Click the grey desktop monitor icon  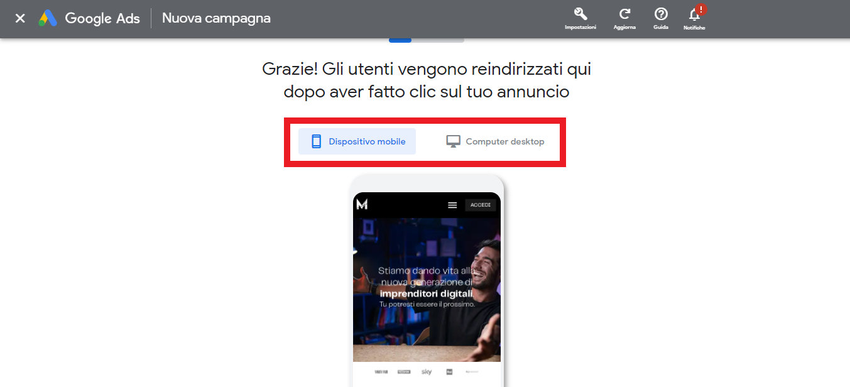click(x=453, y=141)
